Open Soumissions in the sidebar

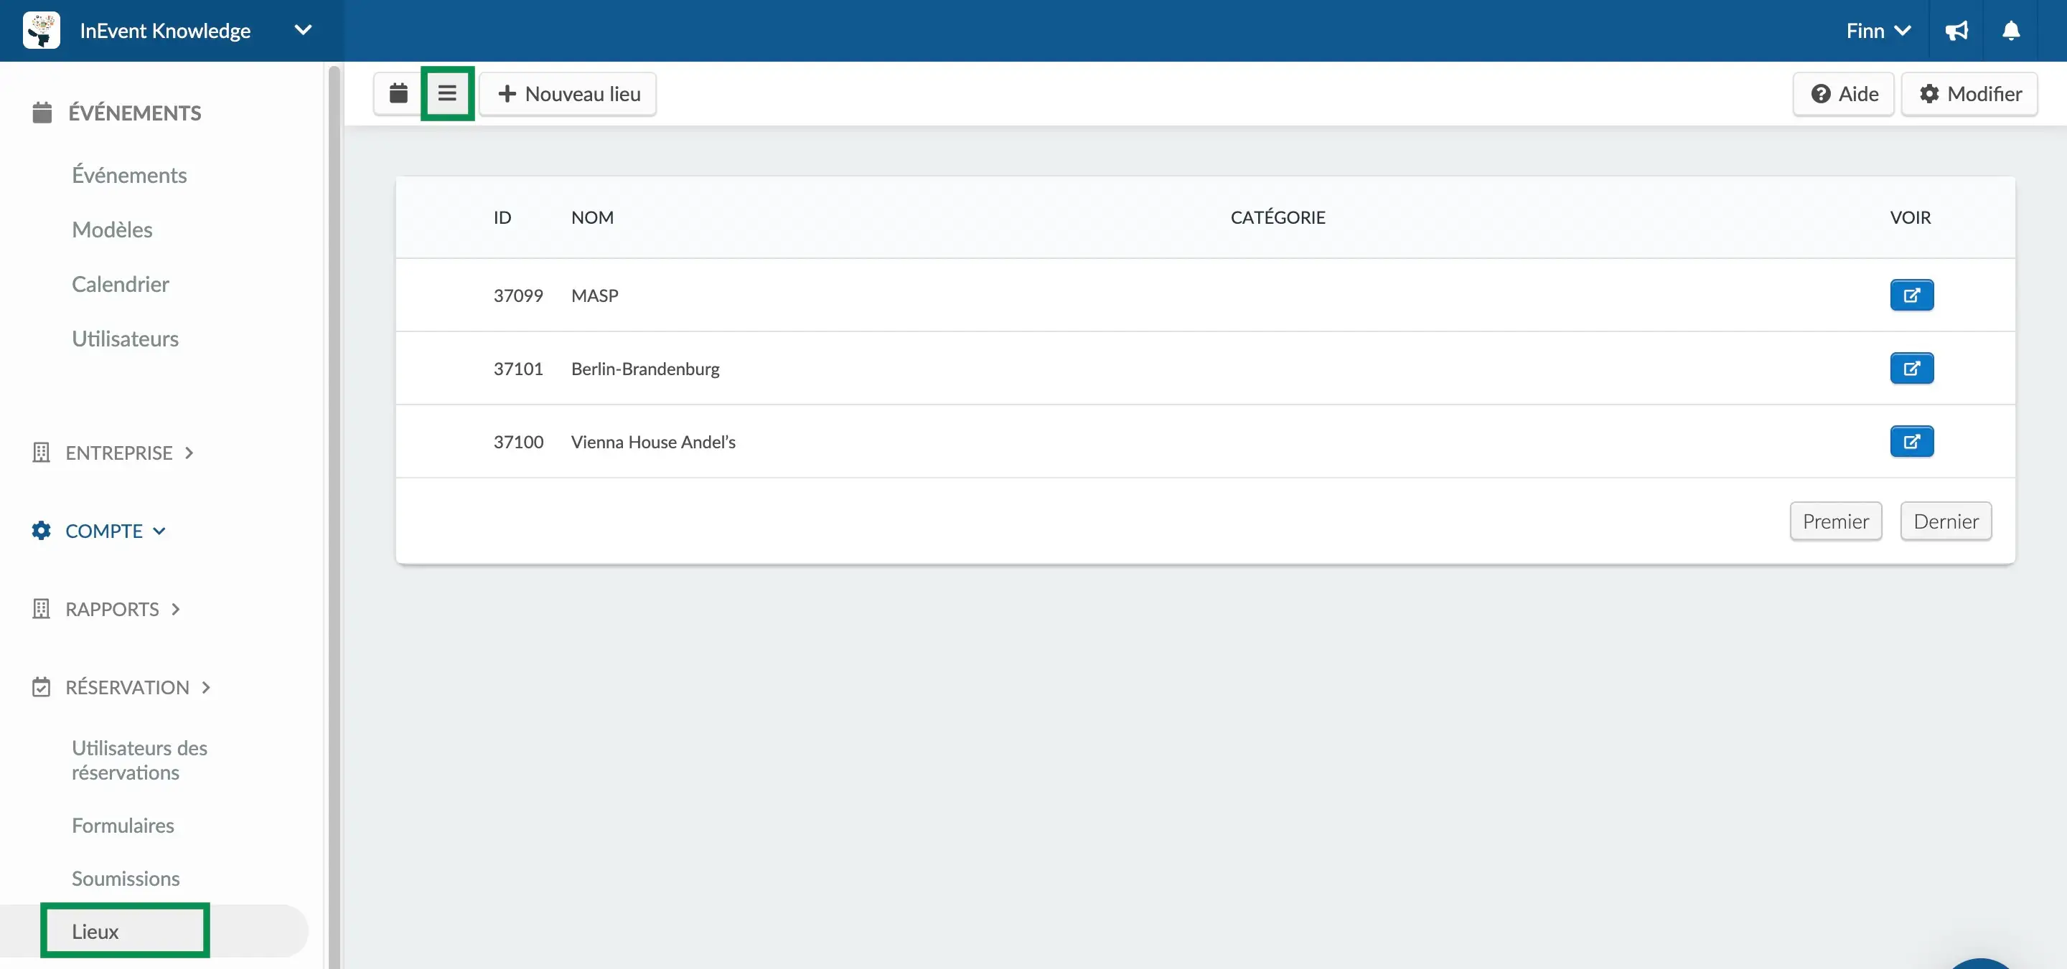[126, 879]
